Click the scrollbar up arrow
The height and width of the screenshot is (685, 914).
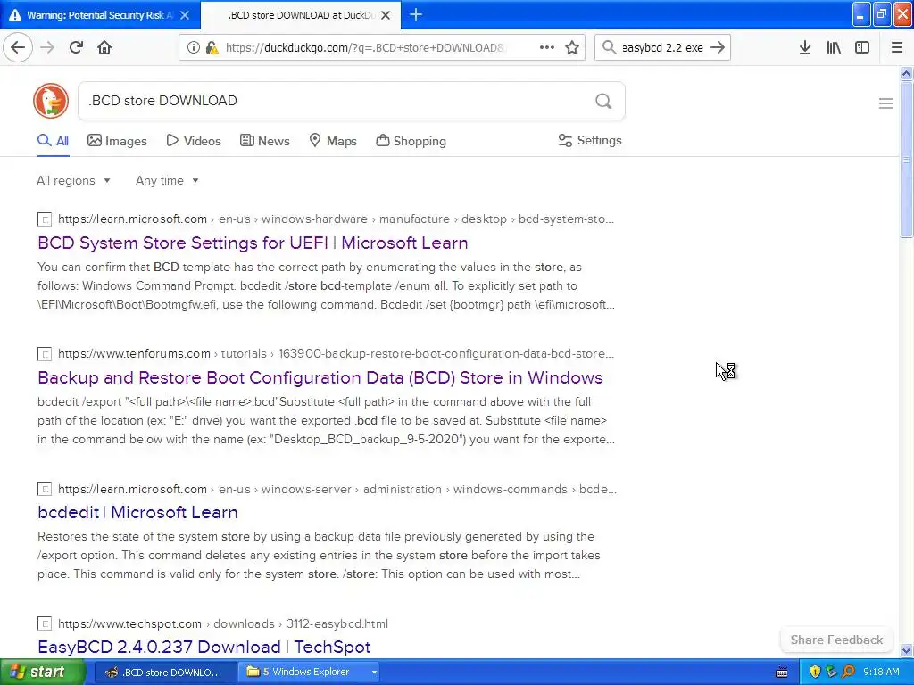(x=906, y=73)
